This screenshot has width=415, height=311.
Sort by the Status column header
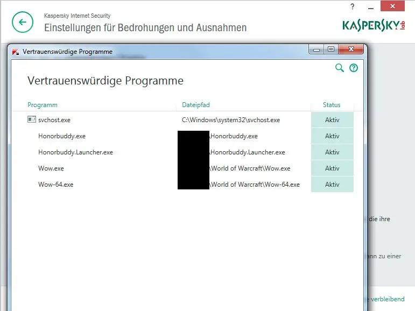pos(332,105)
